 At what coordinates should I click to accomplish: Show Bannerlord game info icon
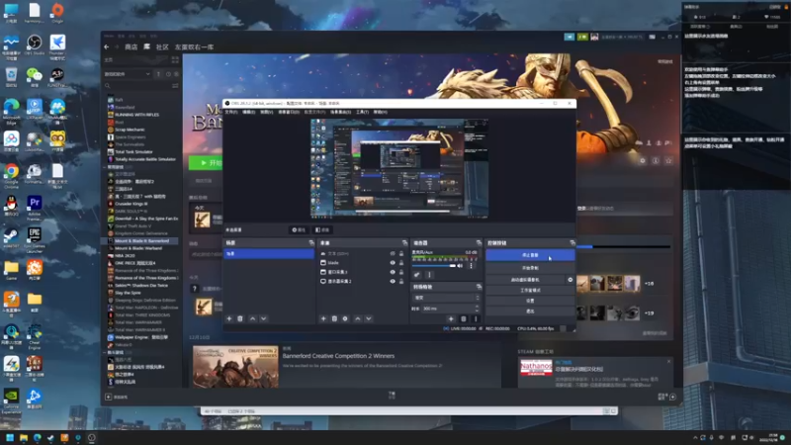tap(656, 161)
